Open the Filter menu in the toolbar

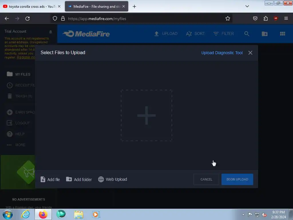224,34
